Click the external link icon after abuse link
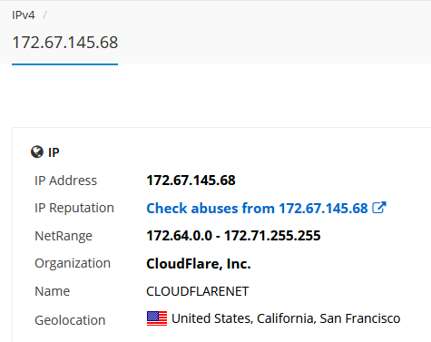 pyautogui.click(x=379, y=208)
